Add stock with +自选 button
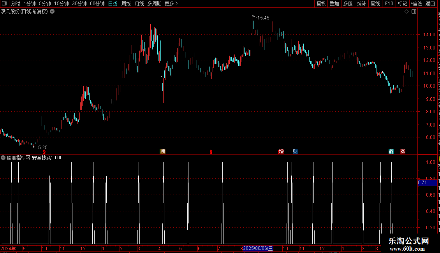This screenshot has height=253, width=440. [416, 4]
